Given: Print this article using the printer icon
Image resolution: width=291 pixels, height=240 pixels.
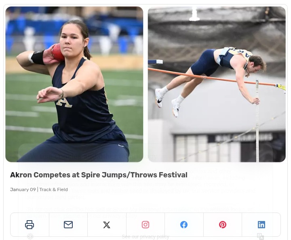Looking at the screenshot, I should 30,225.
